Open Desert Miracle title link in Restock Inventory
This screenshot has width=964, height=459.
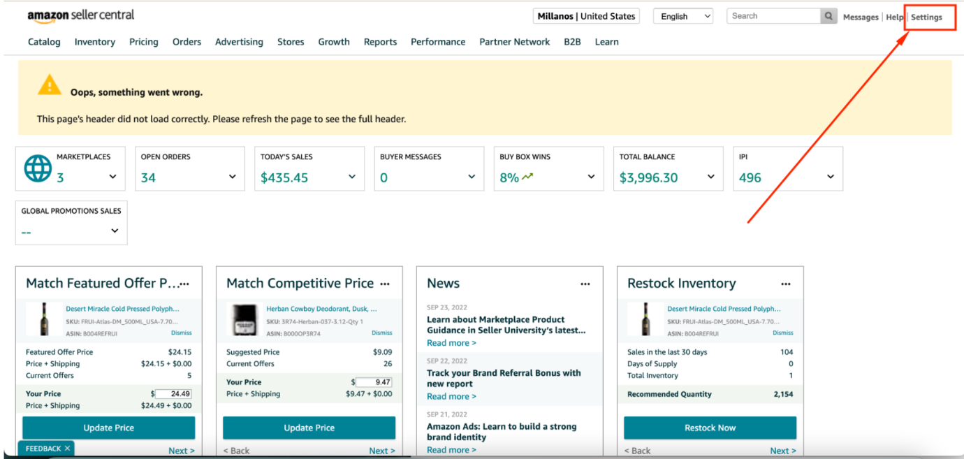pyautogui.click(x=724, y=309)
